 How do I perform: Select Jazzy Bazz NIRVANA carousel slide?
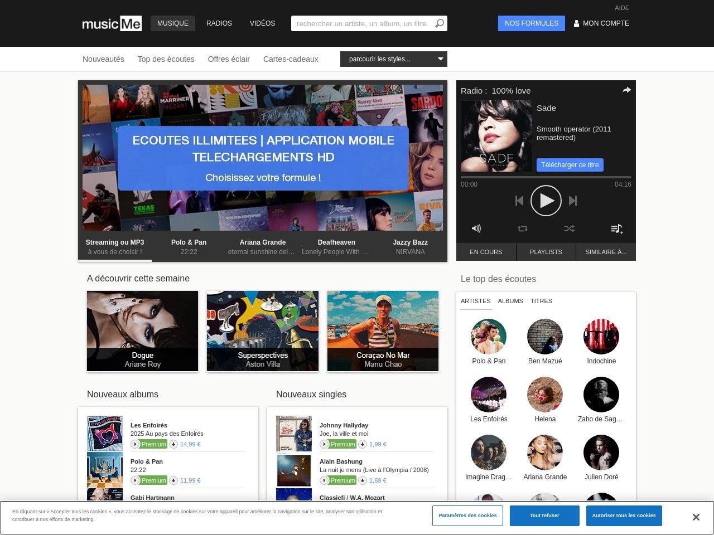point(410,247)
